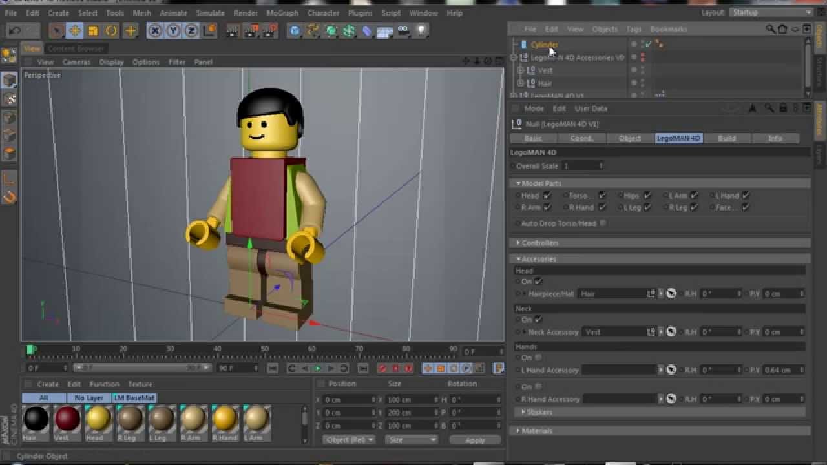Open the spline pen tools icon
The height and width of the screenshot is (465, 827).
click(313, 30)
